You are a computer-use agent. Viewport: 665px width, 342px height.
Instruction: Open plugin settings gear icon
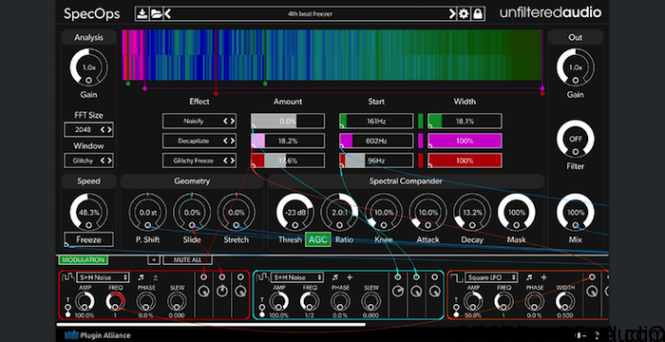point(464,13)
